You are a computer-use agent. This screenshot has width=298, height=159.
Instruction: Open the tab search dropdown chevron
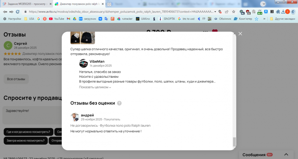coord(263,4)
